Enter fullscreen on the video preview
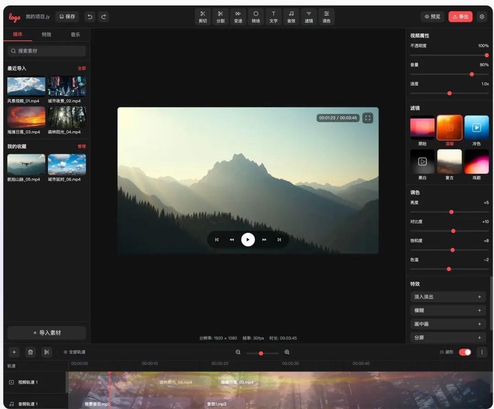494x409 pixels. [x=368, y=118]
